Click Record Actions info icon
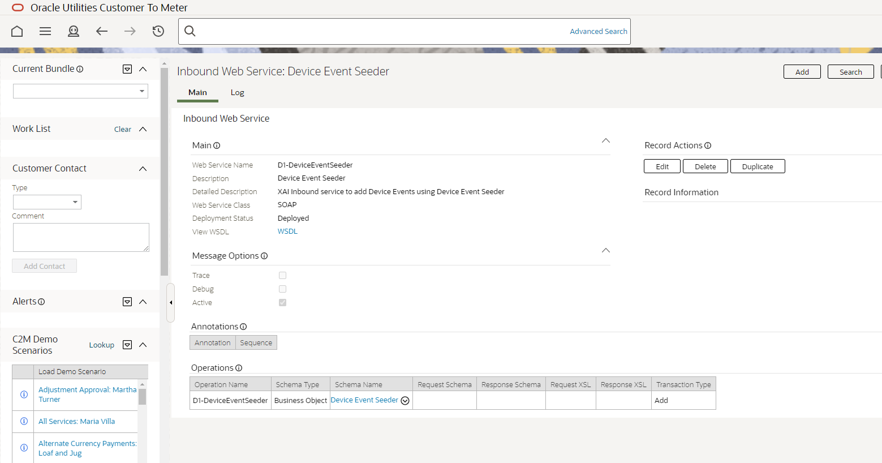Image resolution: width=882 pixels, height=463 pixels. coord(708,145)
